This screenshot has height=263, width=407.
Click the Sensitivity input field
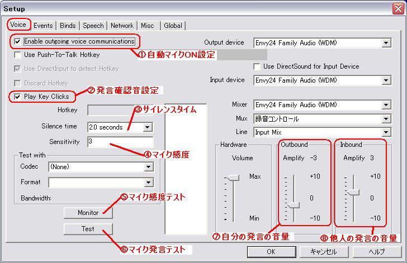tap(120, 142)
